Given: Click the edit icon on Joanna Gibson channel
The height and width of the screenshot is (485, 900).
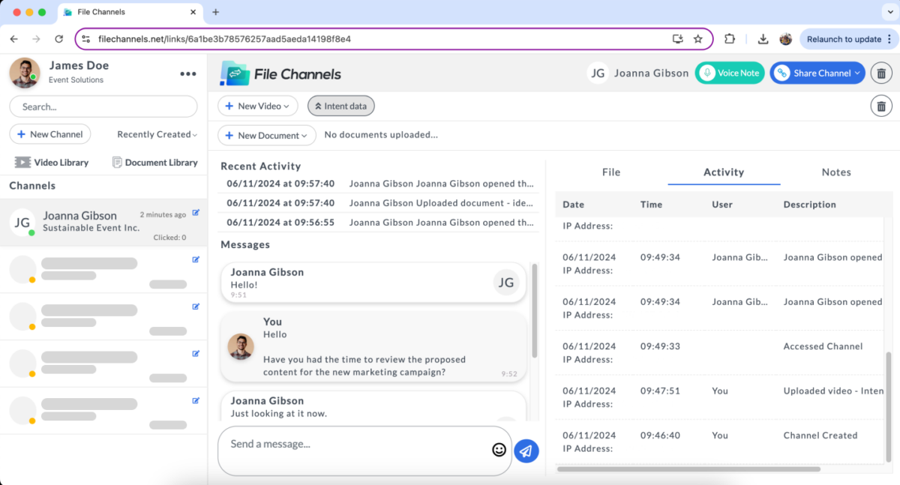Looking at the screenshot, I should pos(196,213).
